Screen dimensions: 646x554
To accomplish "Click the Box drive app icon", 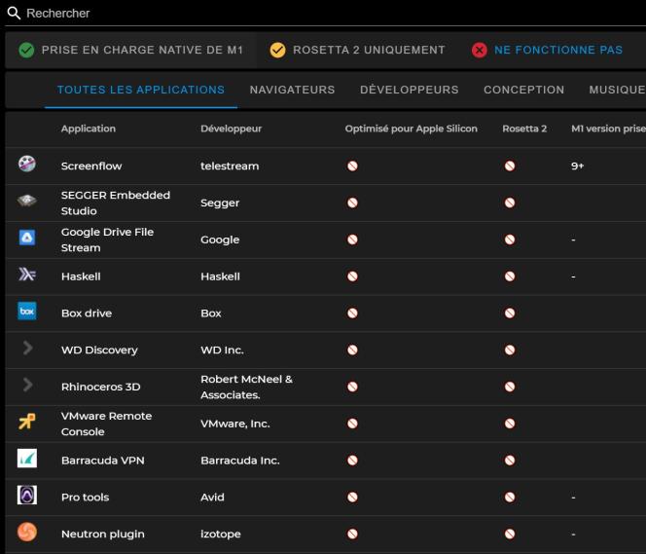I will (27, 313).
